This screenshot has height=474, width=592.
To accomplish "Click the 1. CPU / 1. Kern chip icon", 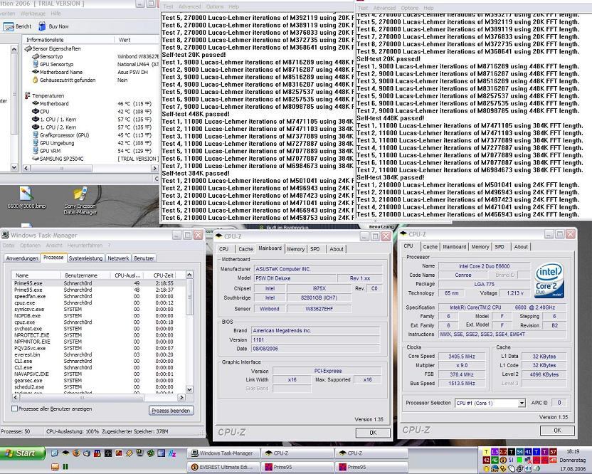I will tap(36, 119).
